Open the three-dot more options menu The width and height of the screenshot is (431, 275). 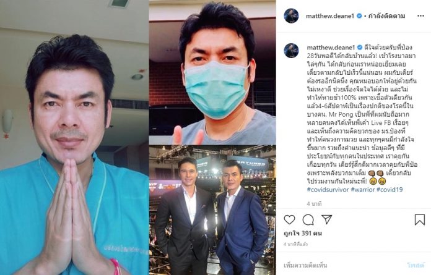click(x=420, y=16)
